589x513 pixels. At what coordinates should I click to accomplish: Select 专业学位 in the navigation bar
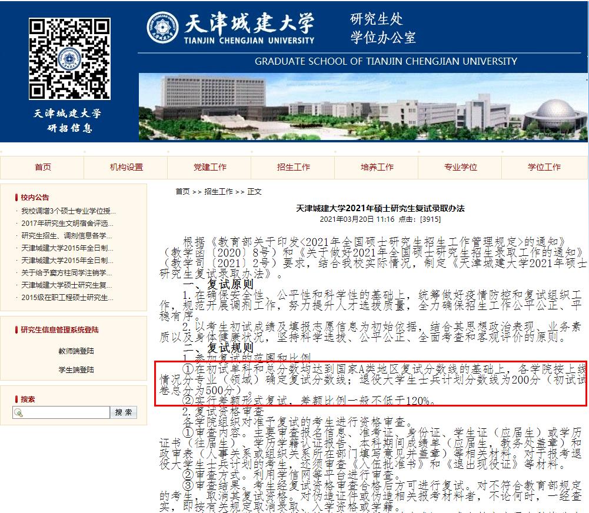click(460, 167)
